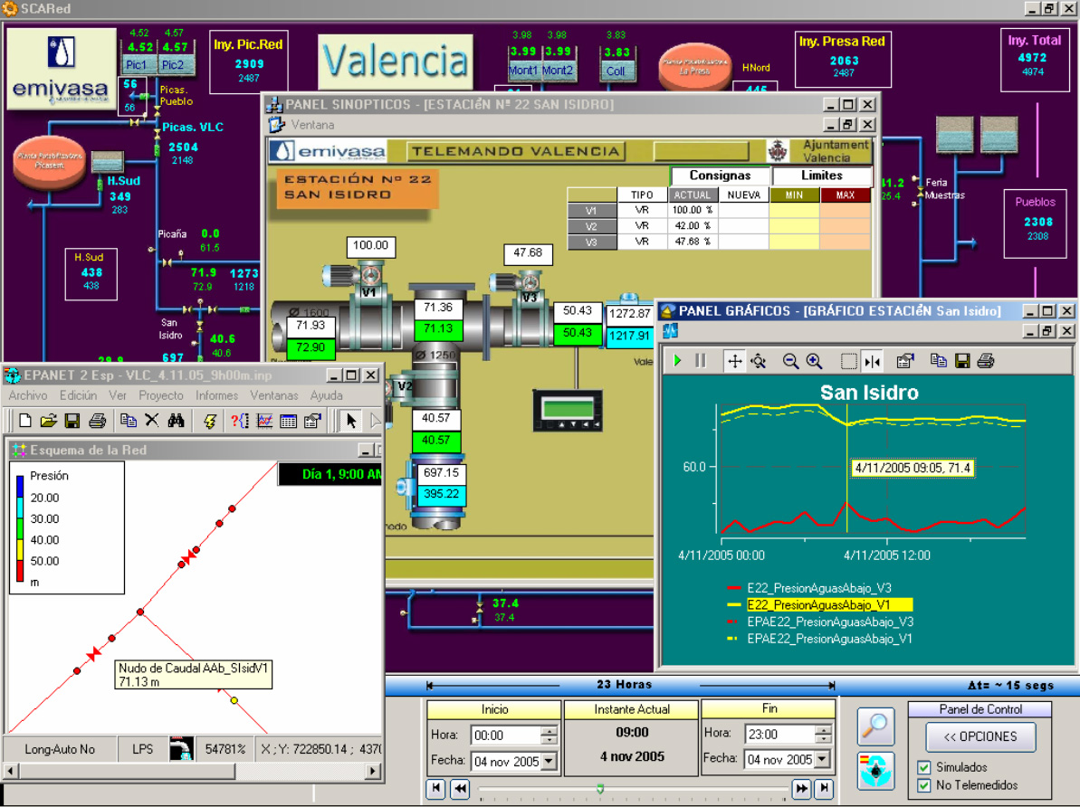The width and height of the screenshot is (1080, 807).
Task: Save the EPANET project with the floppy icon
Action: [x=72, y=420]
